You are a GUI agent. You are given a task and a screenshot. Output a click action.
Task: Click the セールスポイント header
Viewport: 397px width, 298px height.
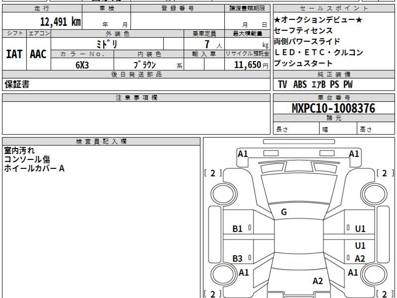[334, 9]
